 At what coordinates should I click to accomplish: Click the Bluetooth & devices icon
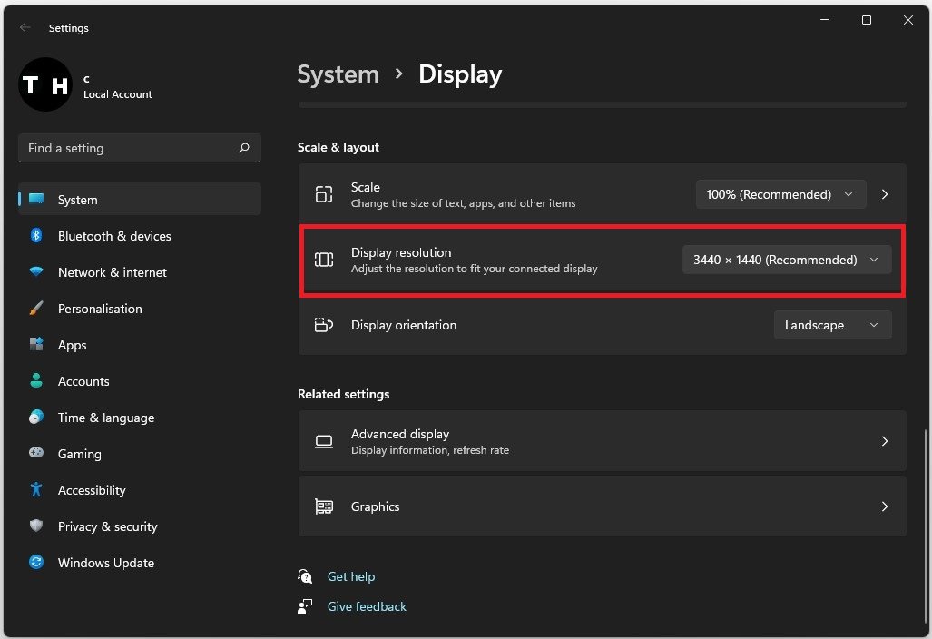[36, 236]
